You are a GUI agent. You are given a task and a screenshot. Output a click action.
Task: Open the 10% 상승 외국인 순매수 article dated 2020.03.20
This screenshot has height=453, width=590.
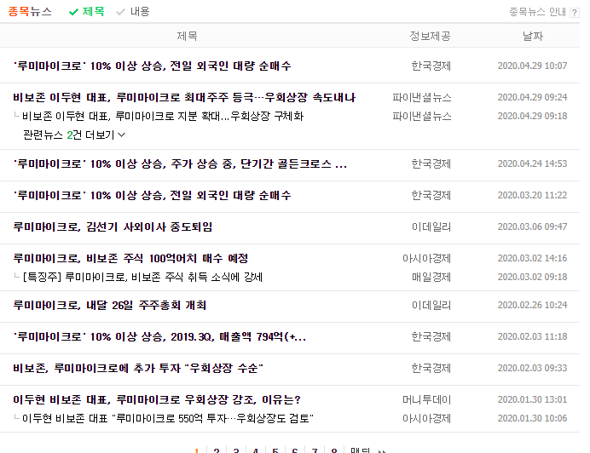coord(152,195)
